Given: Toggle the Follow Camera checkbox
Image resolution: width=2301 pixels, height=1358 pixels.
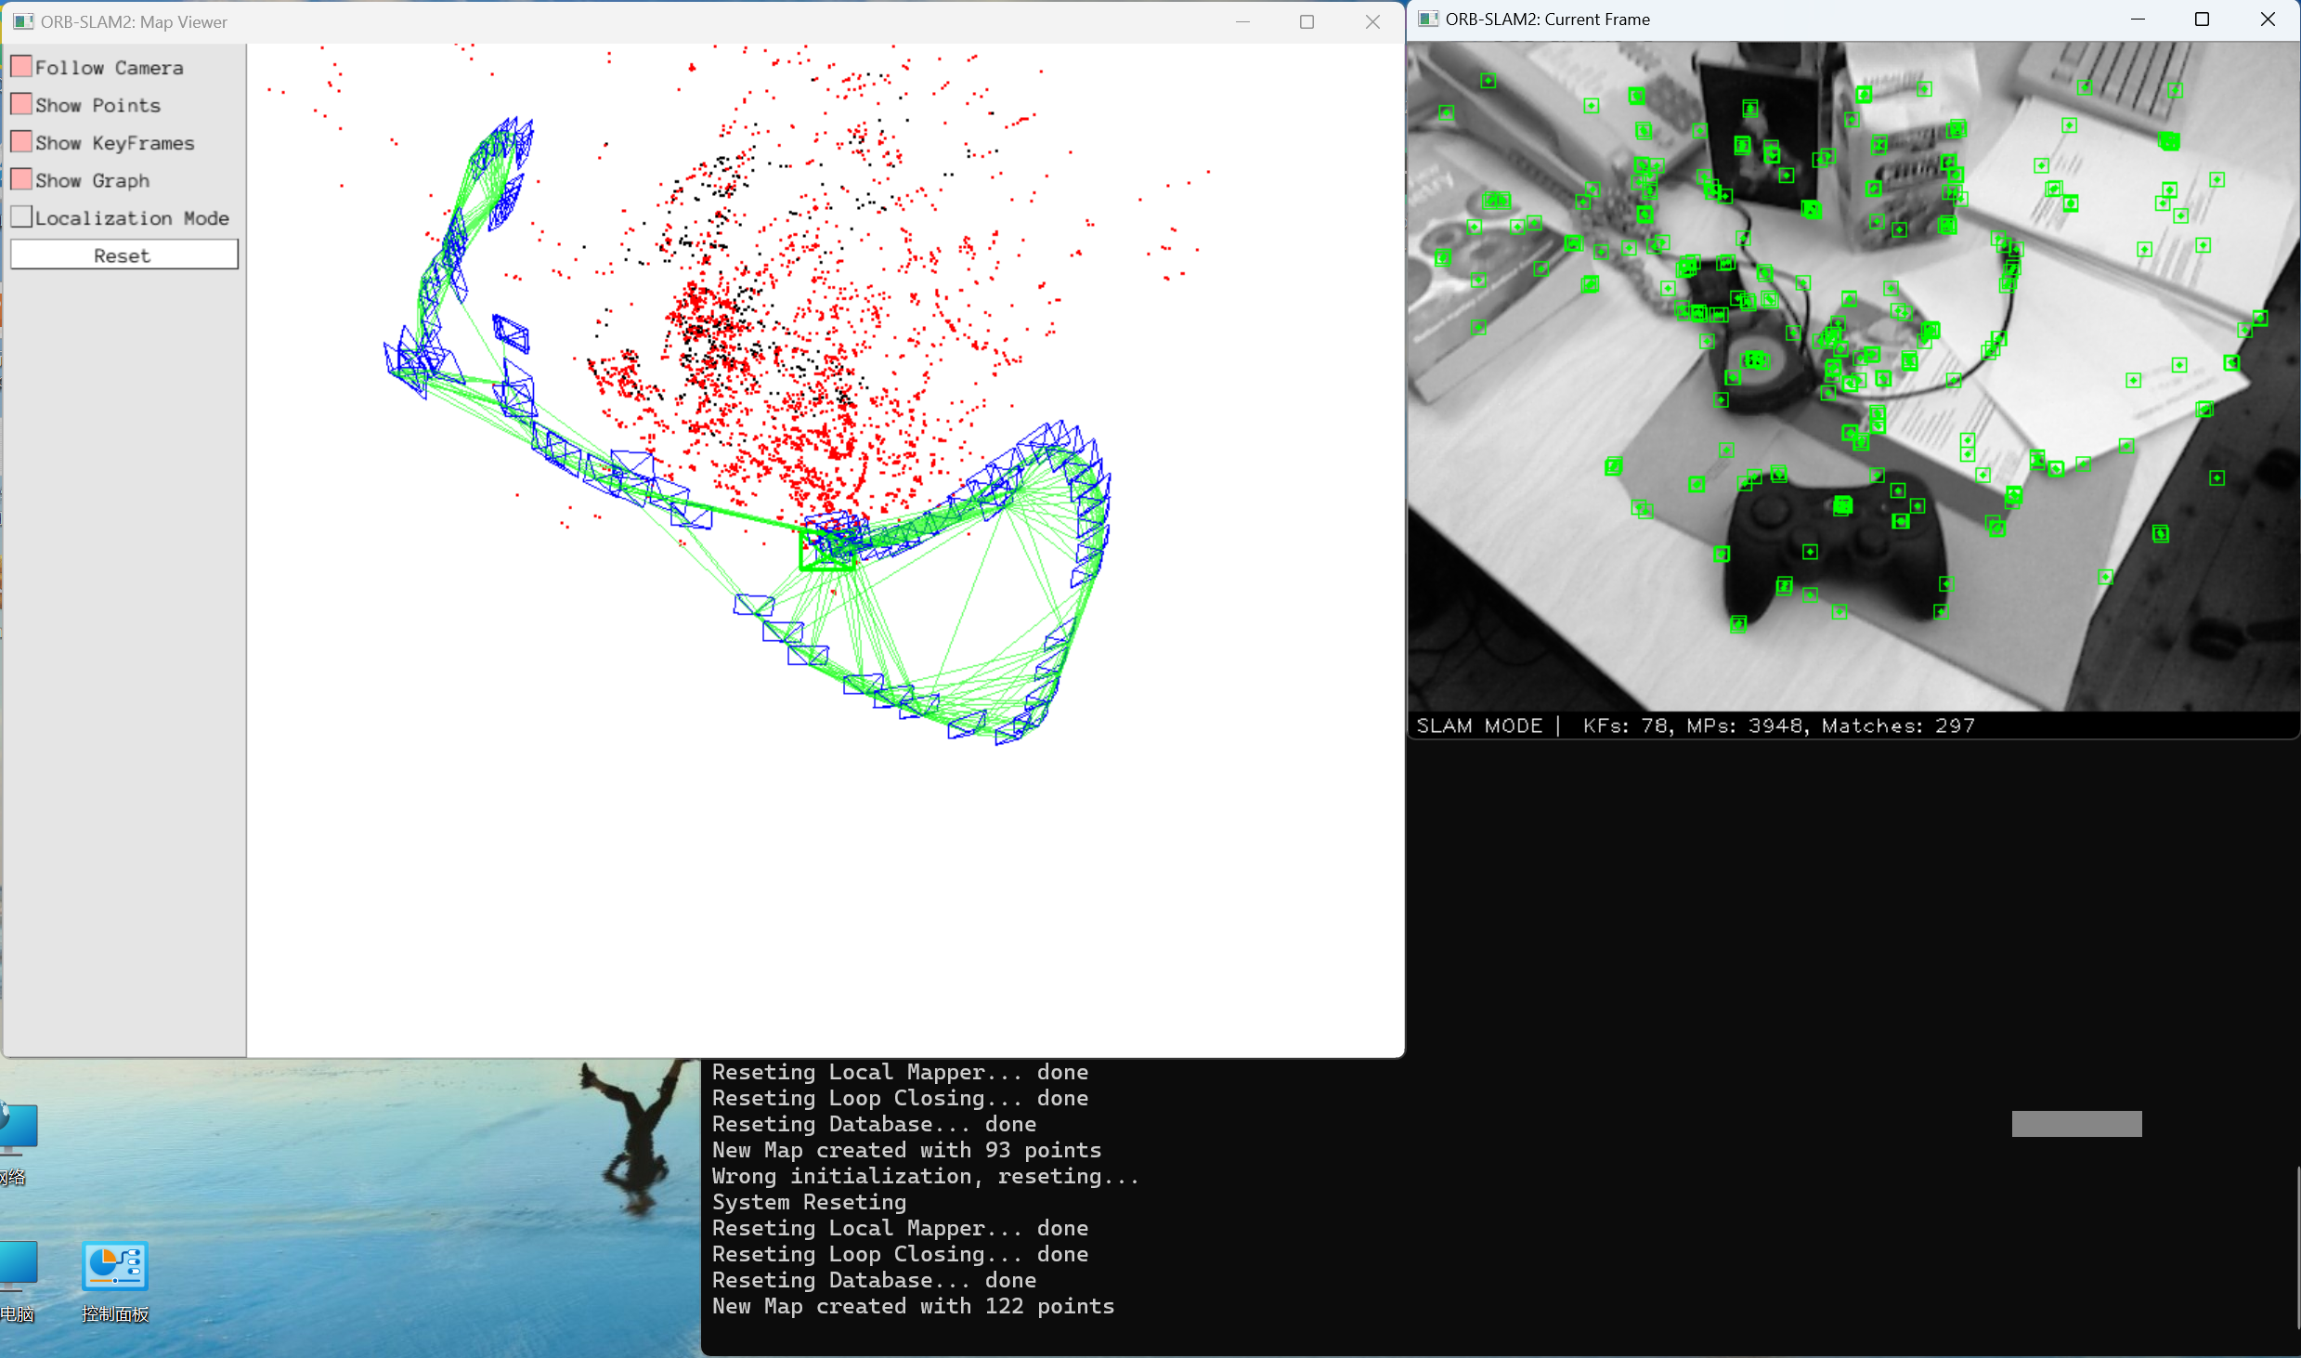Looking at the screenshot, I should tap(21, 67).
